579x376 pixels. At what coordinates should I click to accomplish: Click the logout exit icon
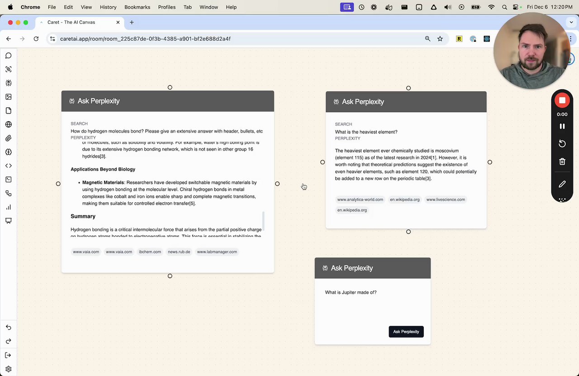(8, 355)
